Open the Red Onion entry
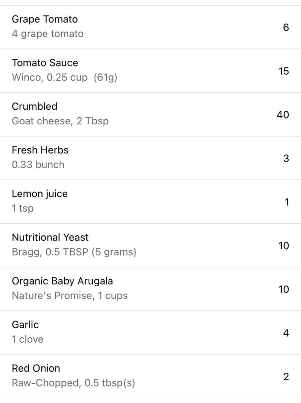The image size is (301, 403). pos(36,368)
